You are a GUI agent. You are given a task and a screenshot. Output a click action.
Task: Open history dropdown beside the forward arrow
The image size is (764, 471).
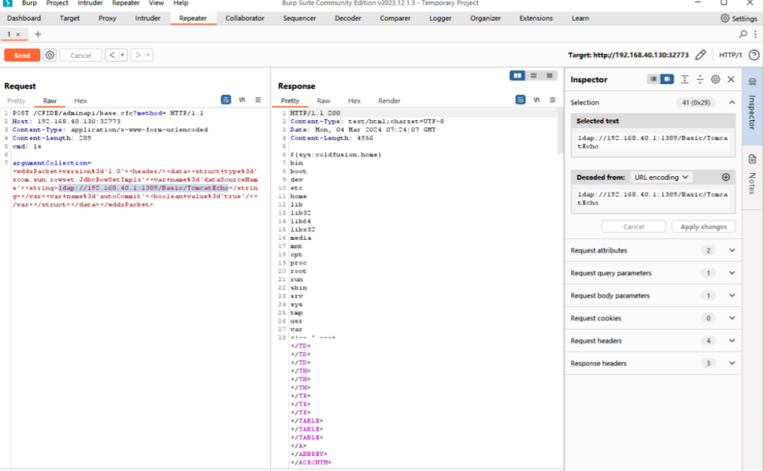tap(148, 55)
